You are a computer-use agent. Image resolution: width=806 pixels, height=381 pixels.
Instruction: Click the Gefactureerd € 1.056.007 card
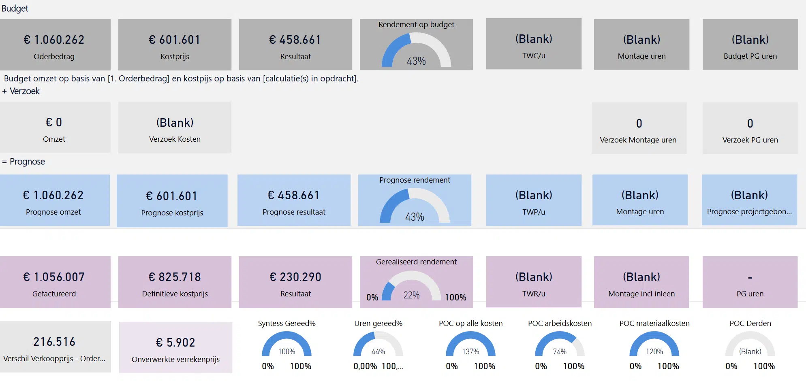[55, 282]
